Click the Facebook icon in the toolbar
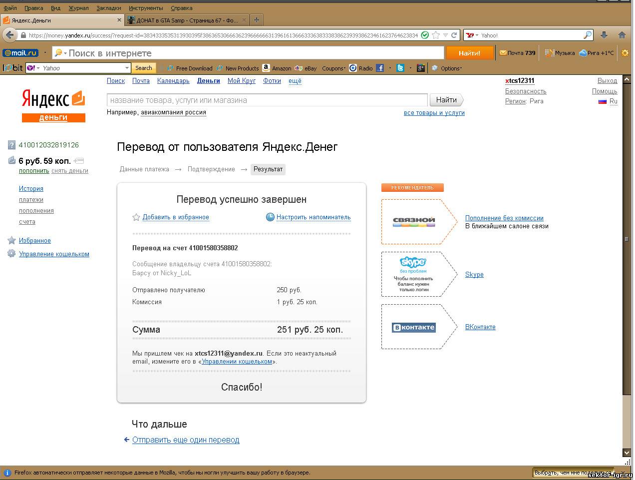The height and width of the screenshot is (480, 635). [x=380, y=68]
